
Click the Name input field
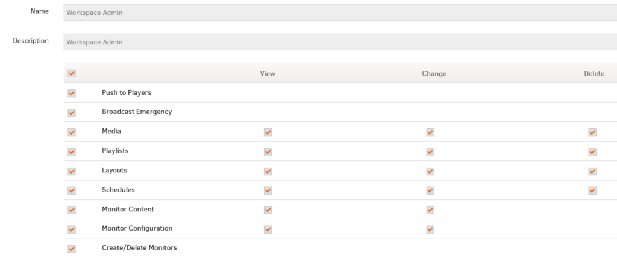[340, 13]
